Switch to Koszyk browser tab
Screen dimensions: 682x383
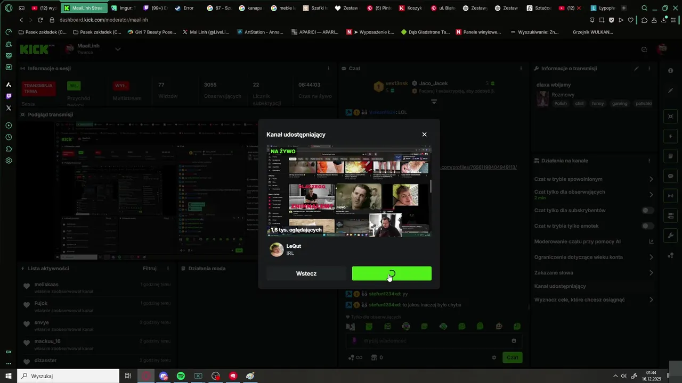[410, 8]
